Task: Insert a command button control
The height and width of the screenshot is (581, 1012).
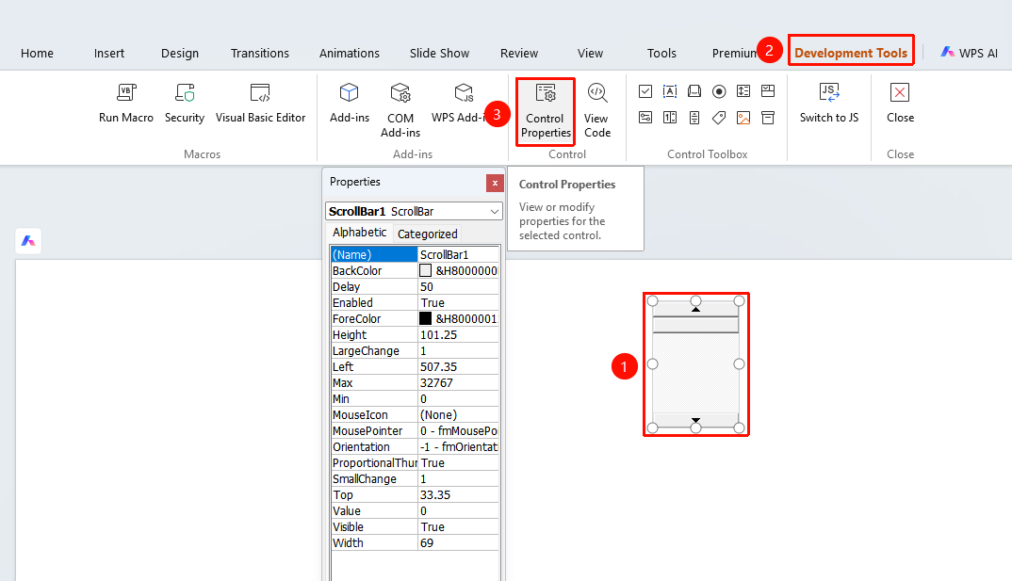Action: click(x=694, y=91)
